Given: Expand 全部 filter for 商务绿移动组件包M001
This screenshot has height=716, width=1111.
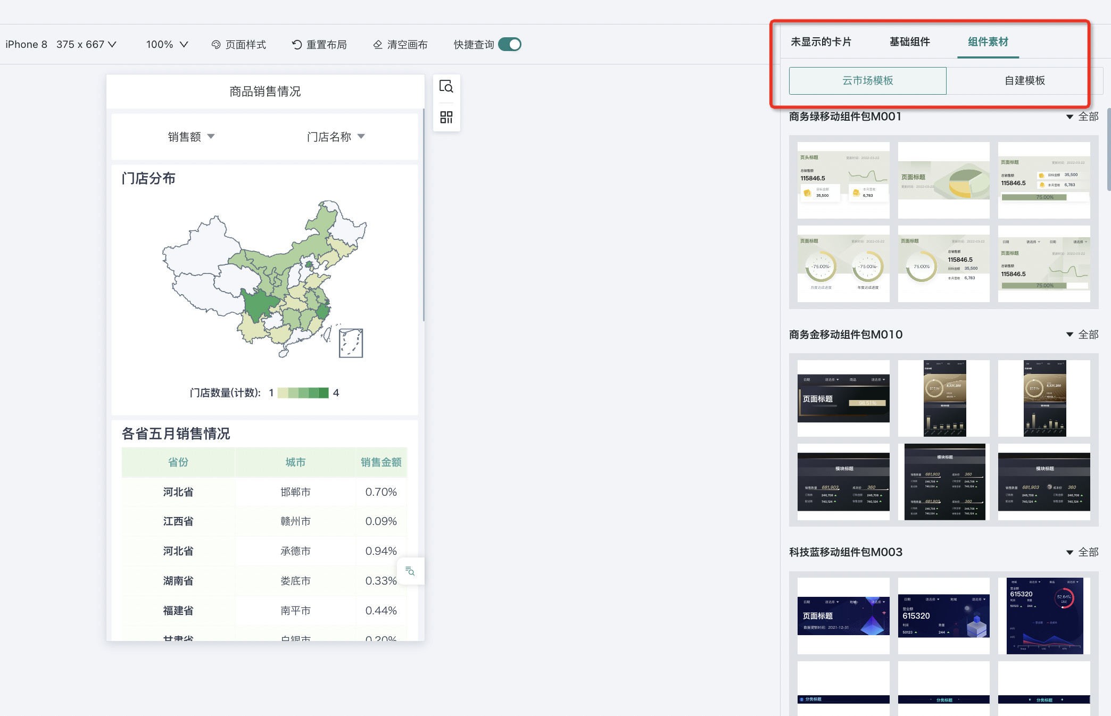Looking at the screenshot, I should (1082, 116).
